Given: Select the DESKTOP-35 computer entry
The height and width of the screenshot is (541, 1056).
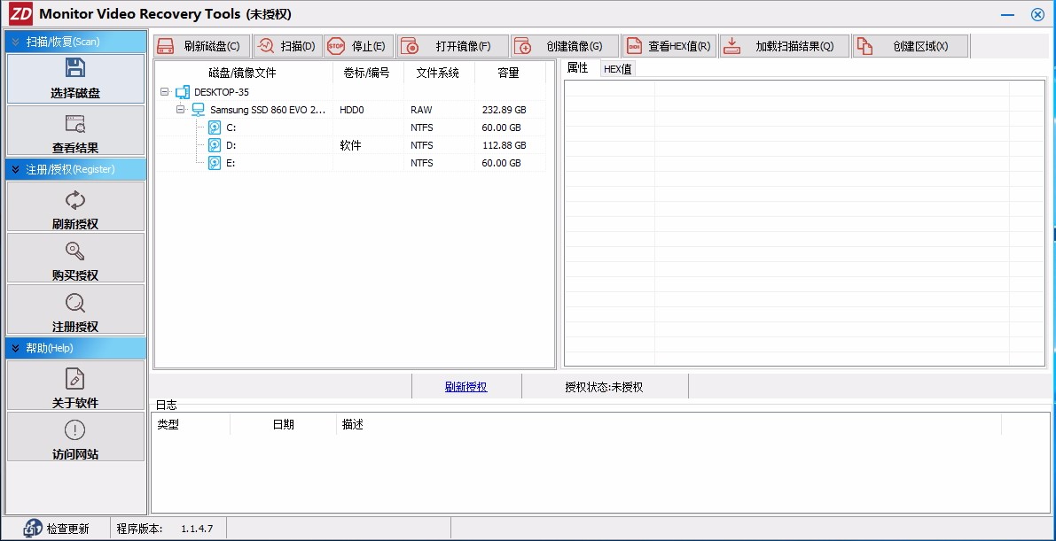Looking at the screenshot, I should click(x=222, y=92).
